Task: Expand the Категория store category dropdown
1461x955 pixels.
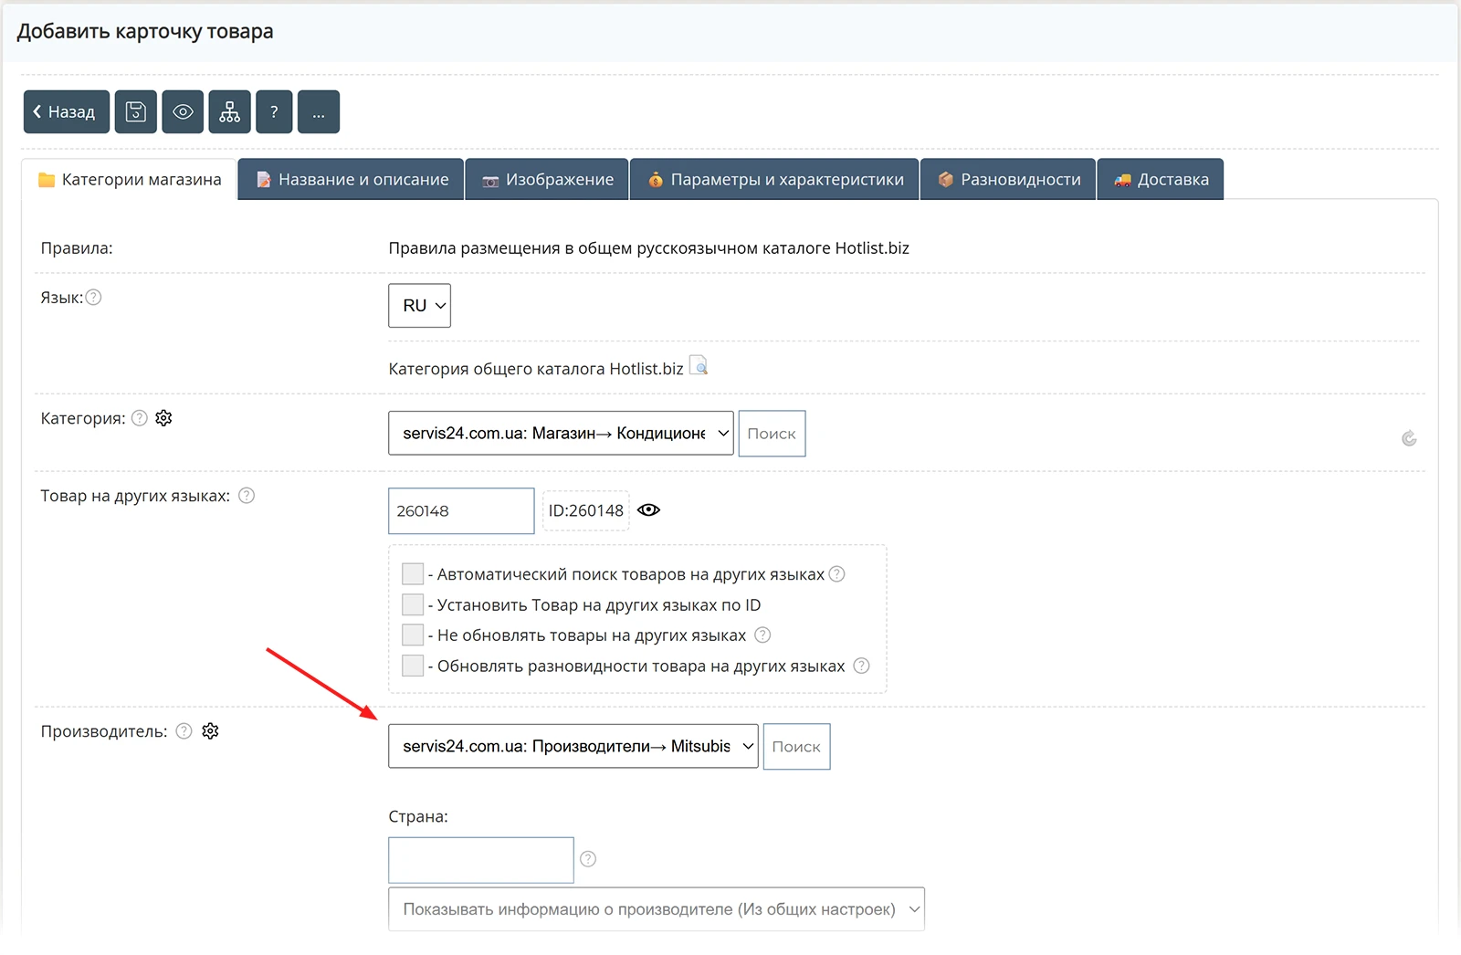Action: [x=561, y=433]
